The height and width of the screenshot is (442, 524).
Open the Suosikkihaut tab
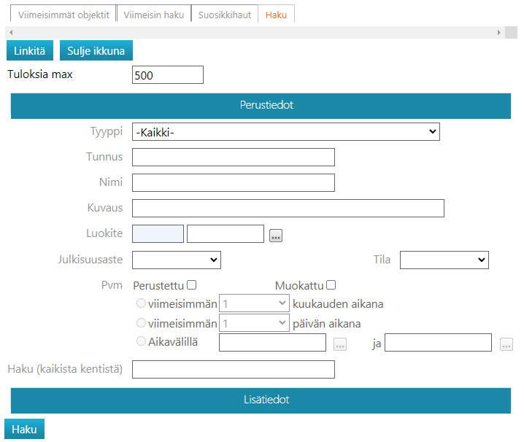224,15
